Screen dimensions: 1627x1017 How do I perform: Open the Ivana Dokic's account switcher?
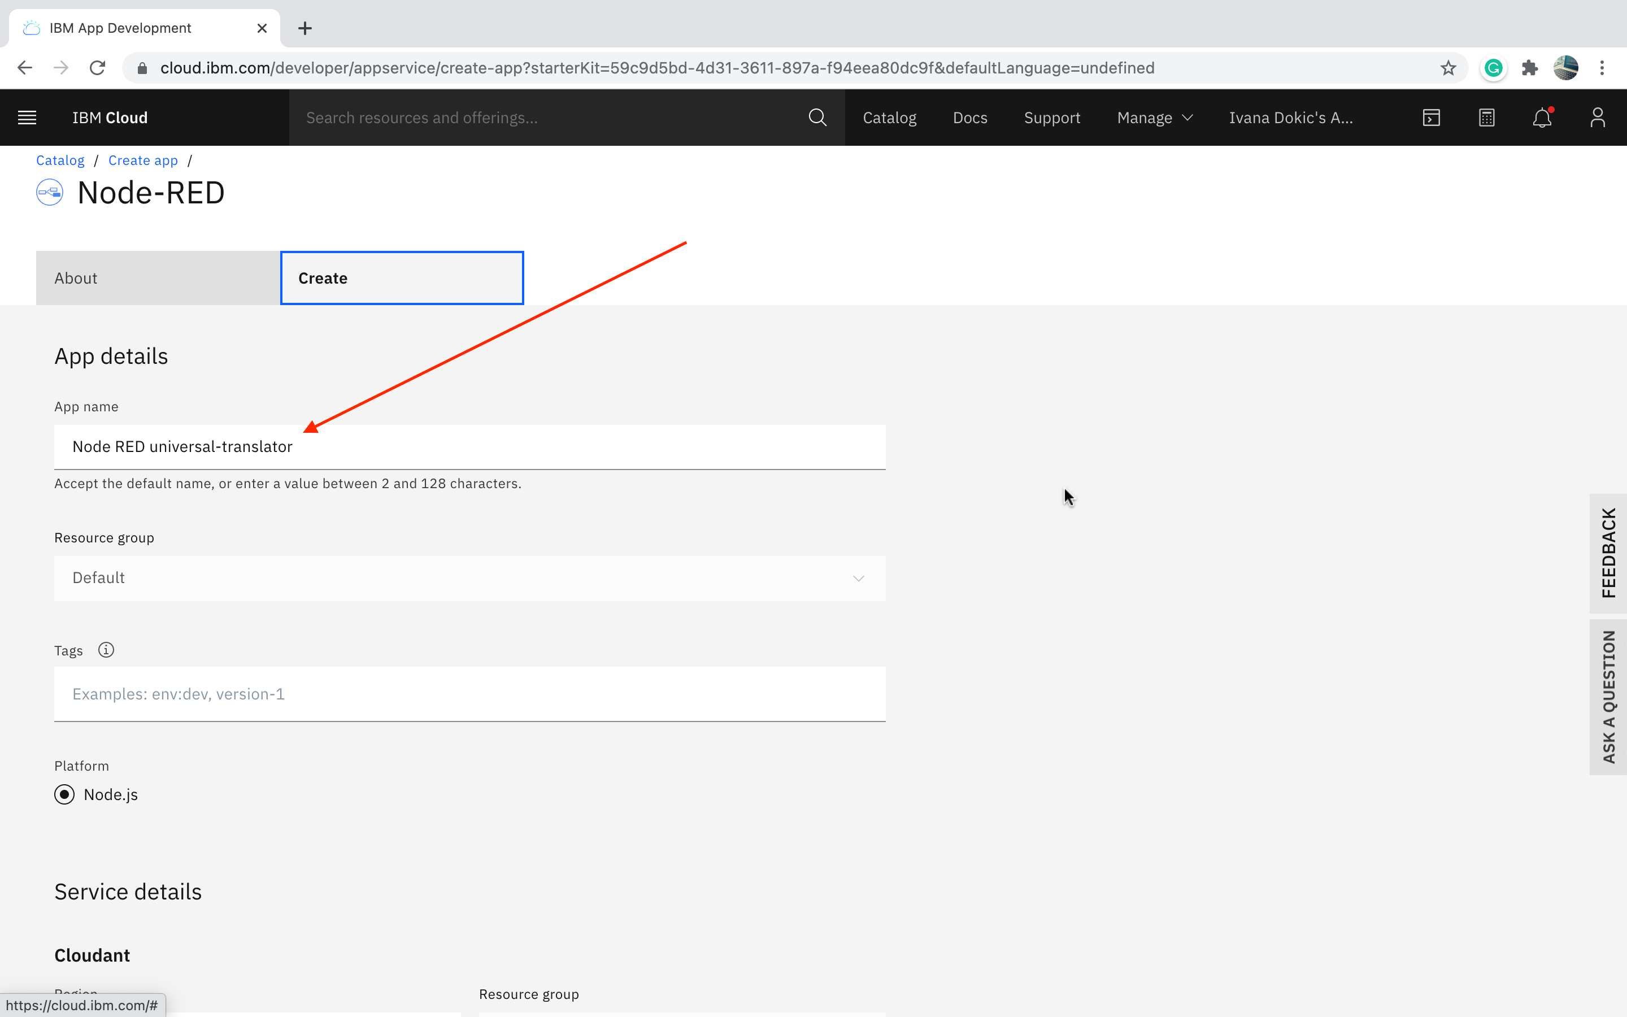[x=1290, y=118]
